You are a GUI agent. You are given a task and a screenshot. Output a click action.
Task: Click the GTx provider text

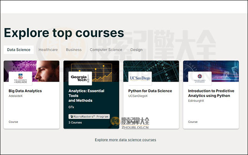(x=71, y=107)
